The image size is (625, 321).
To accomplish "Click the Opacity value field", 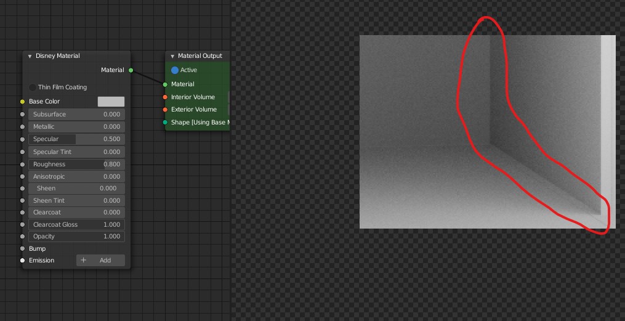I will (76, 237).
